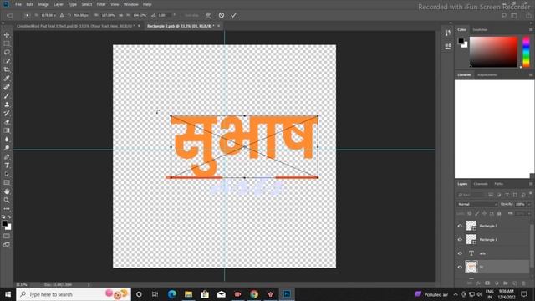This screenshot has height=301, width=535.
Task: Select the Horizontal Type tool
Action: [7, 166]
